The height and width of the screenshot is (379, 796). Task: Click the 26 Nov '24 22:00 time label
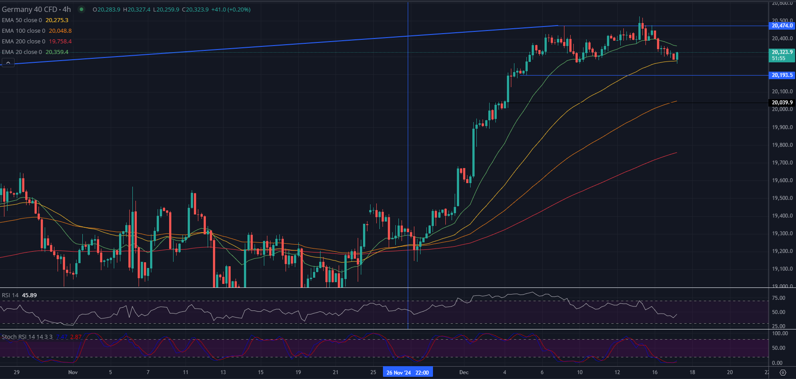pos(408,372)
